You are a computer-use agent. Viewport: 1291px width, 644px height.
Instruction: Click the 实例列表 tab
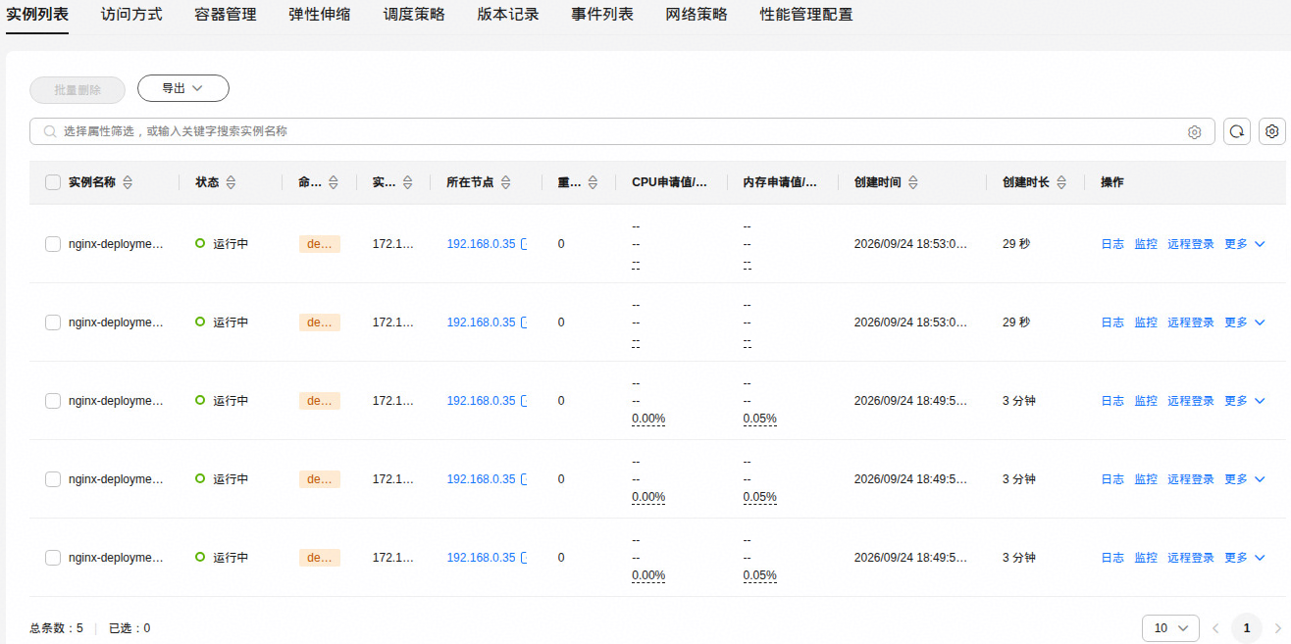[37, 15]
